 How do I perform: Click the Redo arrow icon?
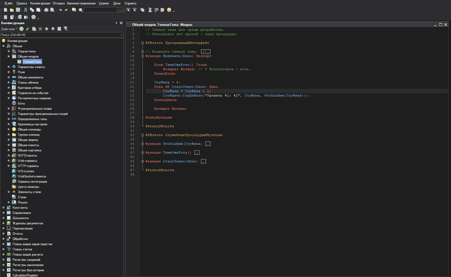point(66,10)
